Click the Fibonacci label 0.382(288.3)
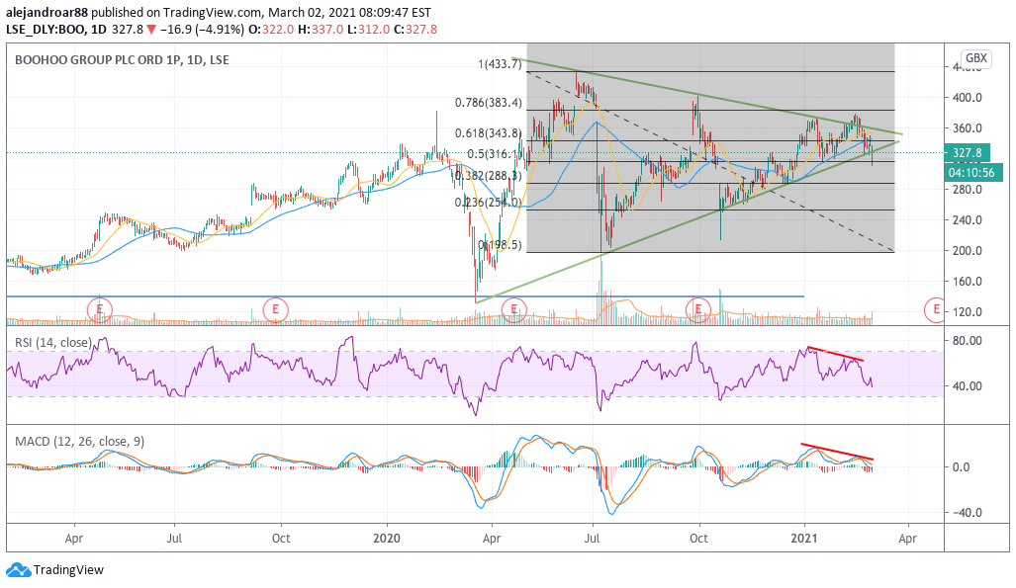The height and width of the screenshot is (588, 1016). [488, 176]
